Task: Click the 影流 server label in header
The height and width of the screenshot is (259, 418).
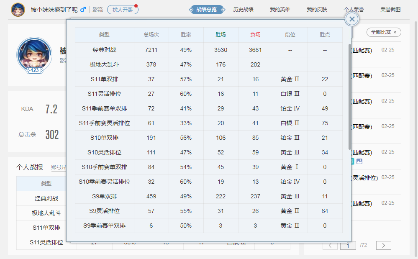Action: tap(97, 10)
